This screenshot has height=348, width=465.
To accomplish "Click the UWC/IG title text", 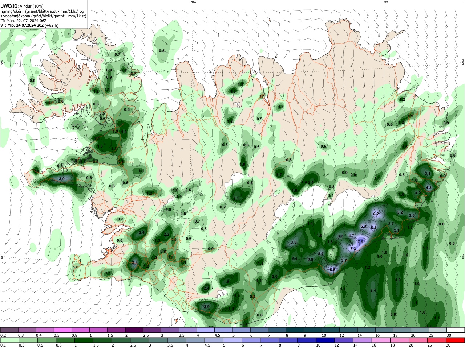I will [9, 6].
